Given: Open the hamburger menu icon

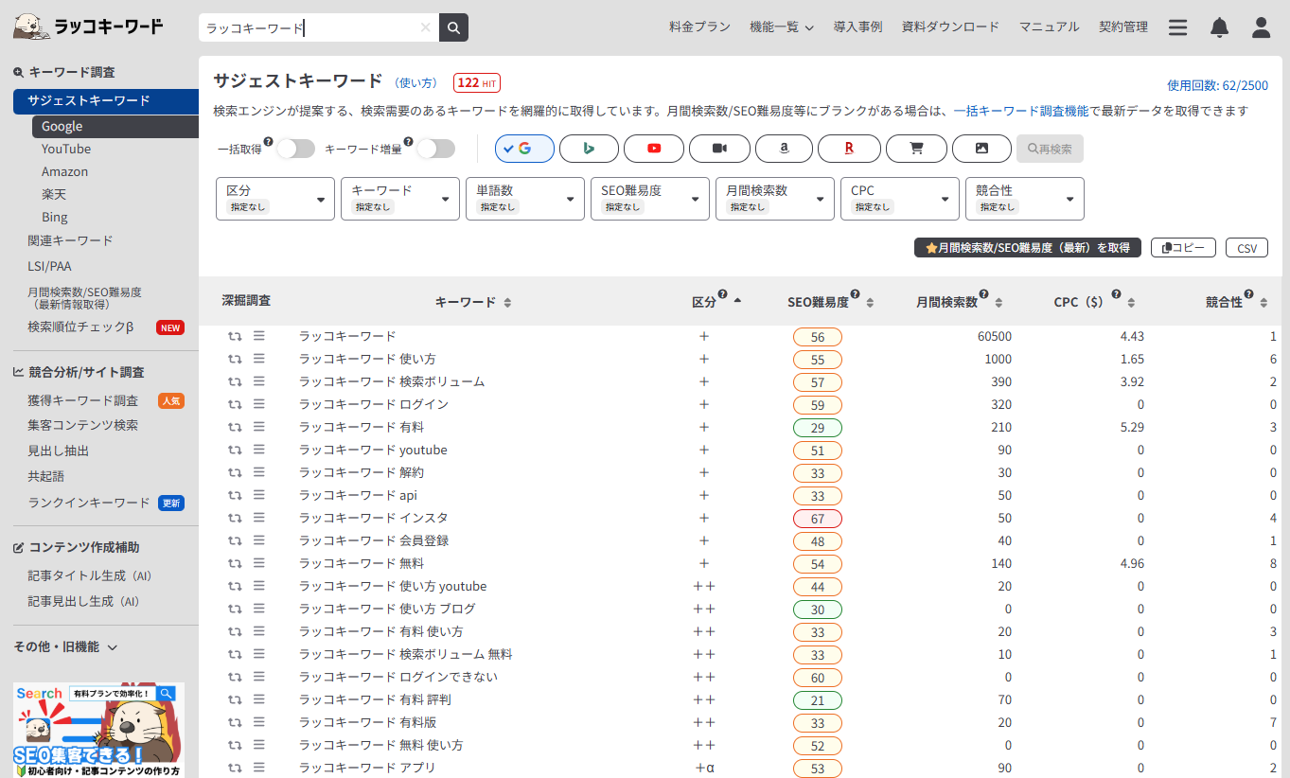Looking at the screenshot, I should point(1177,27).
